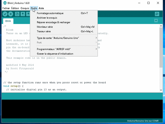Click the disabled Port menu entry
Screen dimensions: 165x124
64,42
